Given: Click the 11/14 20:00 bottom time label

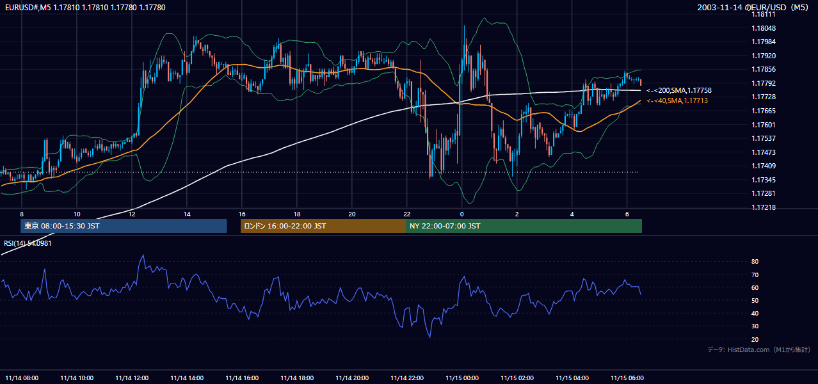Looking at the screenshot, I should (x=352, y=378).
